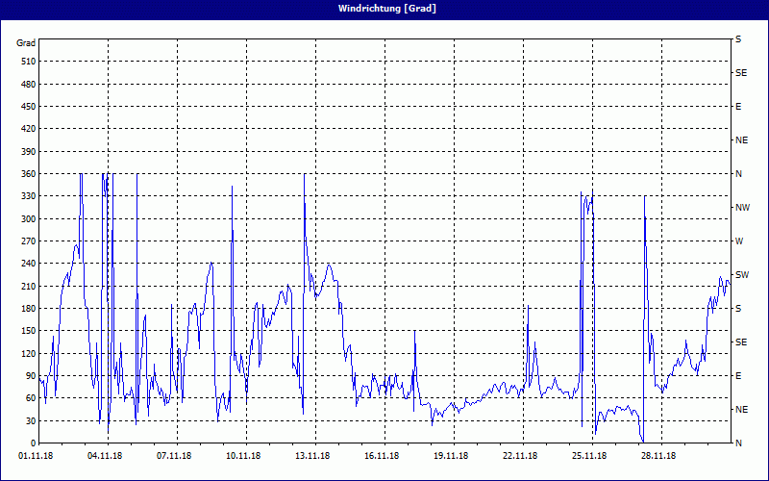Click the 360 value on the degree axis
The width and height of the screenshot is (769, 481).
pos(30,174)
